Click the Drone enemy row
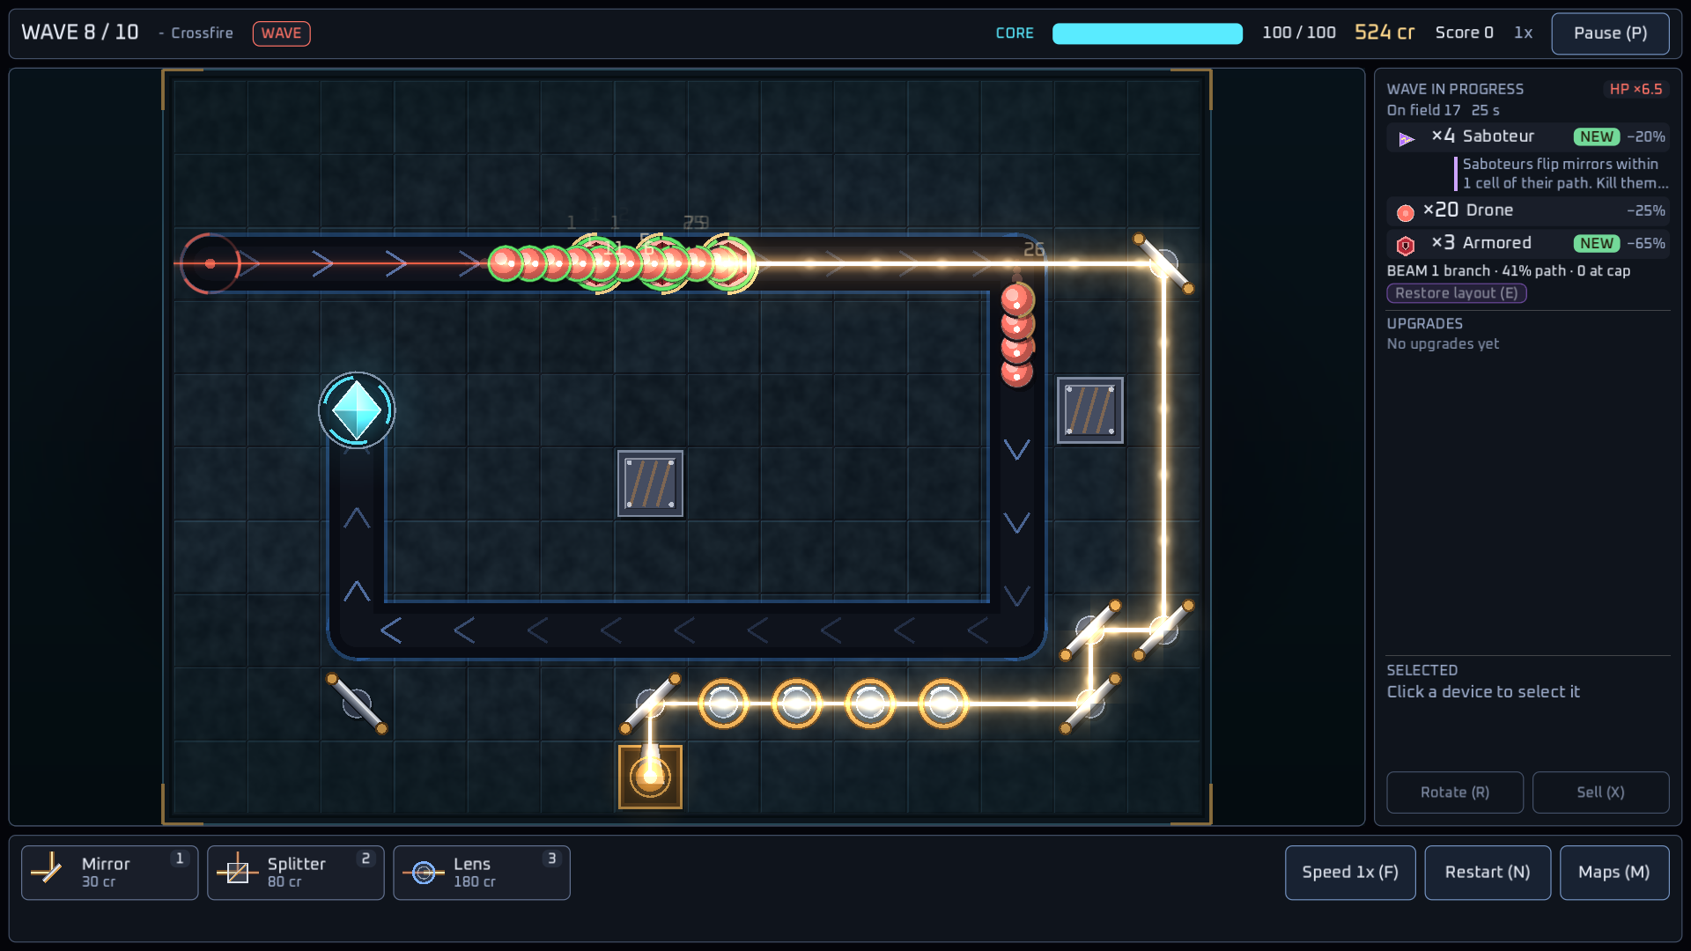 click(x=1528, y=211)
